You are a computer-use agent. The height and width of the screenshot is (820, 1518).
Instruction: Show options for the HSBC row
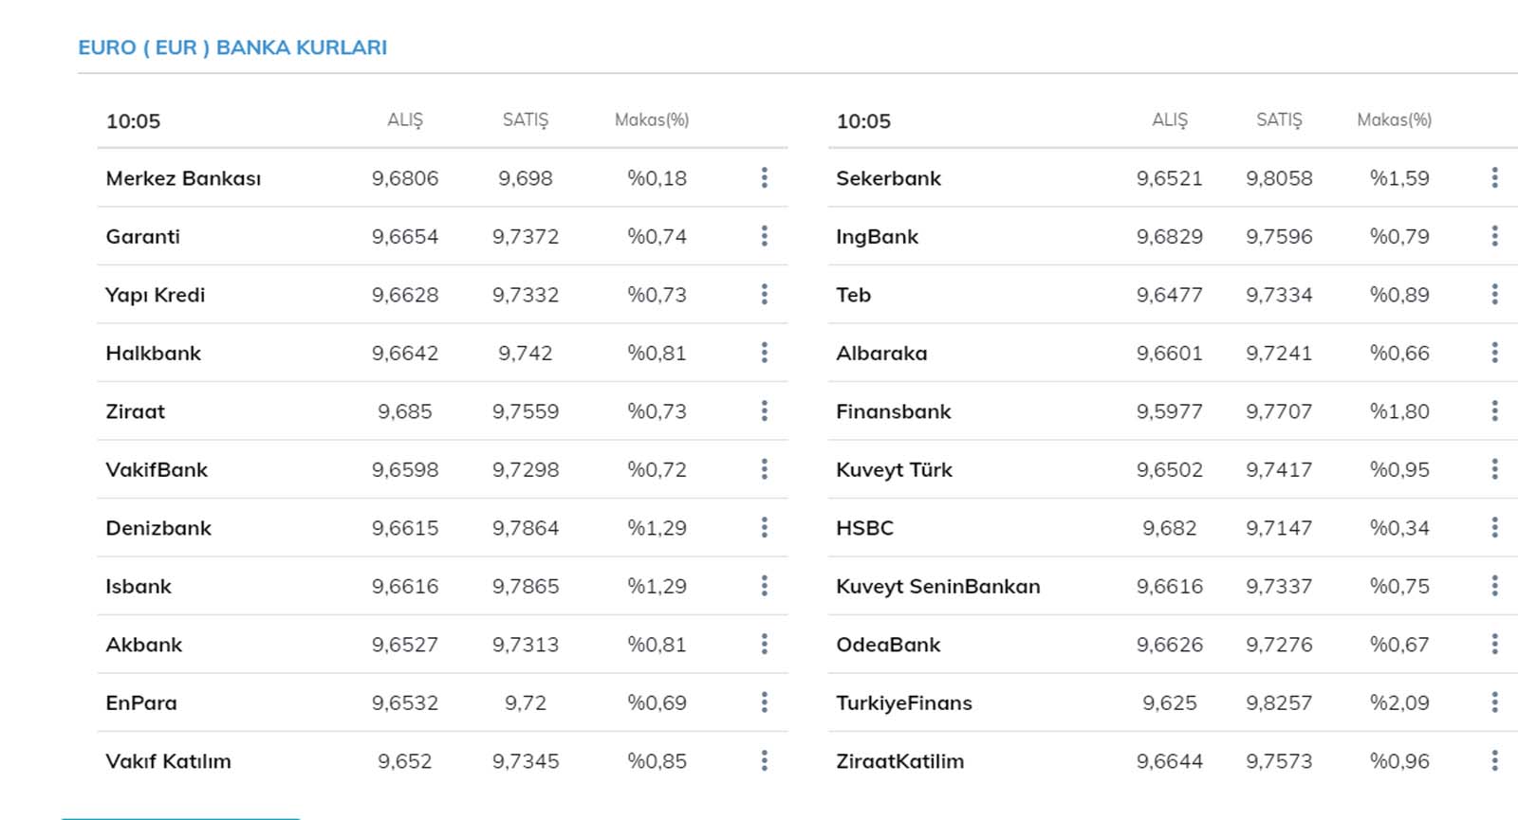coord(1494,528)
